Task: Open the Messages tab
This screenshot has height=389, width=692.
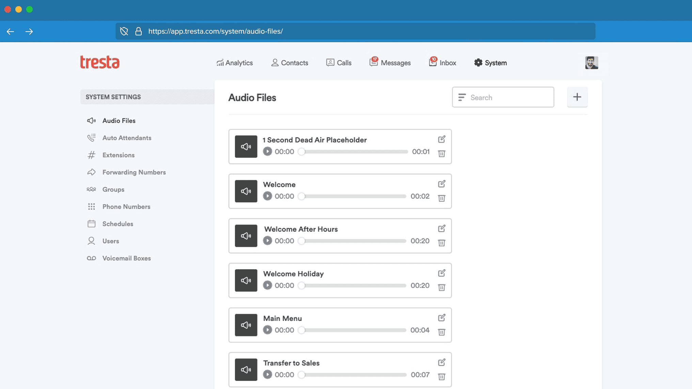Action: pos(390,63)
